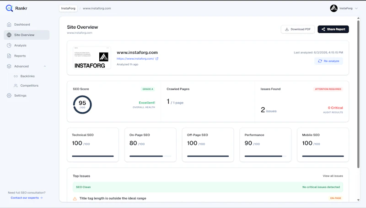This screenshot has width=366, height=208.
Task: Click Contact our experts link
Action: [x=27, y=198]
